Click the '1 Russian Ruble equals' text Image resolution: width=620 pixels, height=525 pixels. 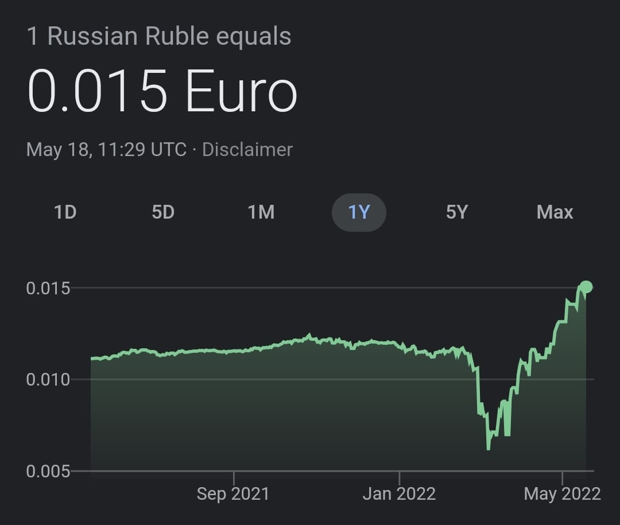(x=159, y=36)
